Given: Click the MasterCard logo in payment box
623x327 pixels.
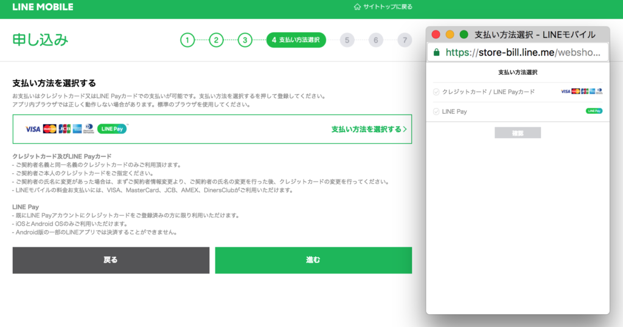Looking at the screenshot, I should pos(50,129).
